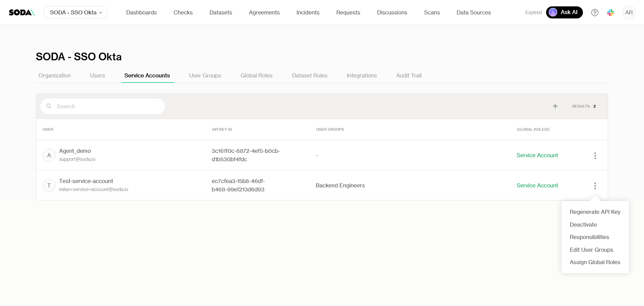Choose Assign Global Roles menu entry
Viewport: 644px width, 306px height.
click(x=595, y=262)
